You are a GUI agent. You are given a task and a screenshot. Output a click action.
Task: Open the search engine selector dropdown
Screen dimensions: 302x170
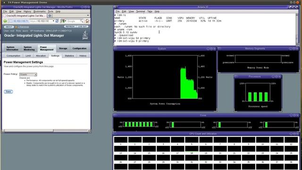pos(63,21)
